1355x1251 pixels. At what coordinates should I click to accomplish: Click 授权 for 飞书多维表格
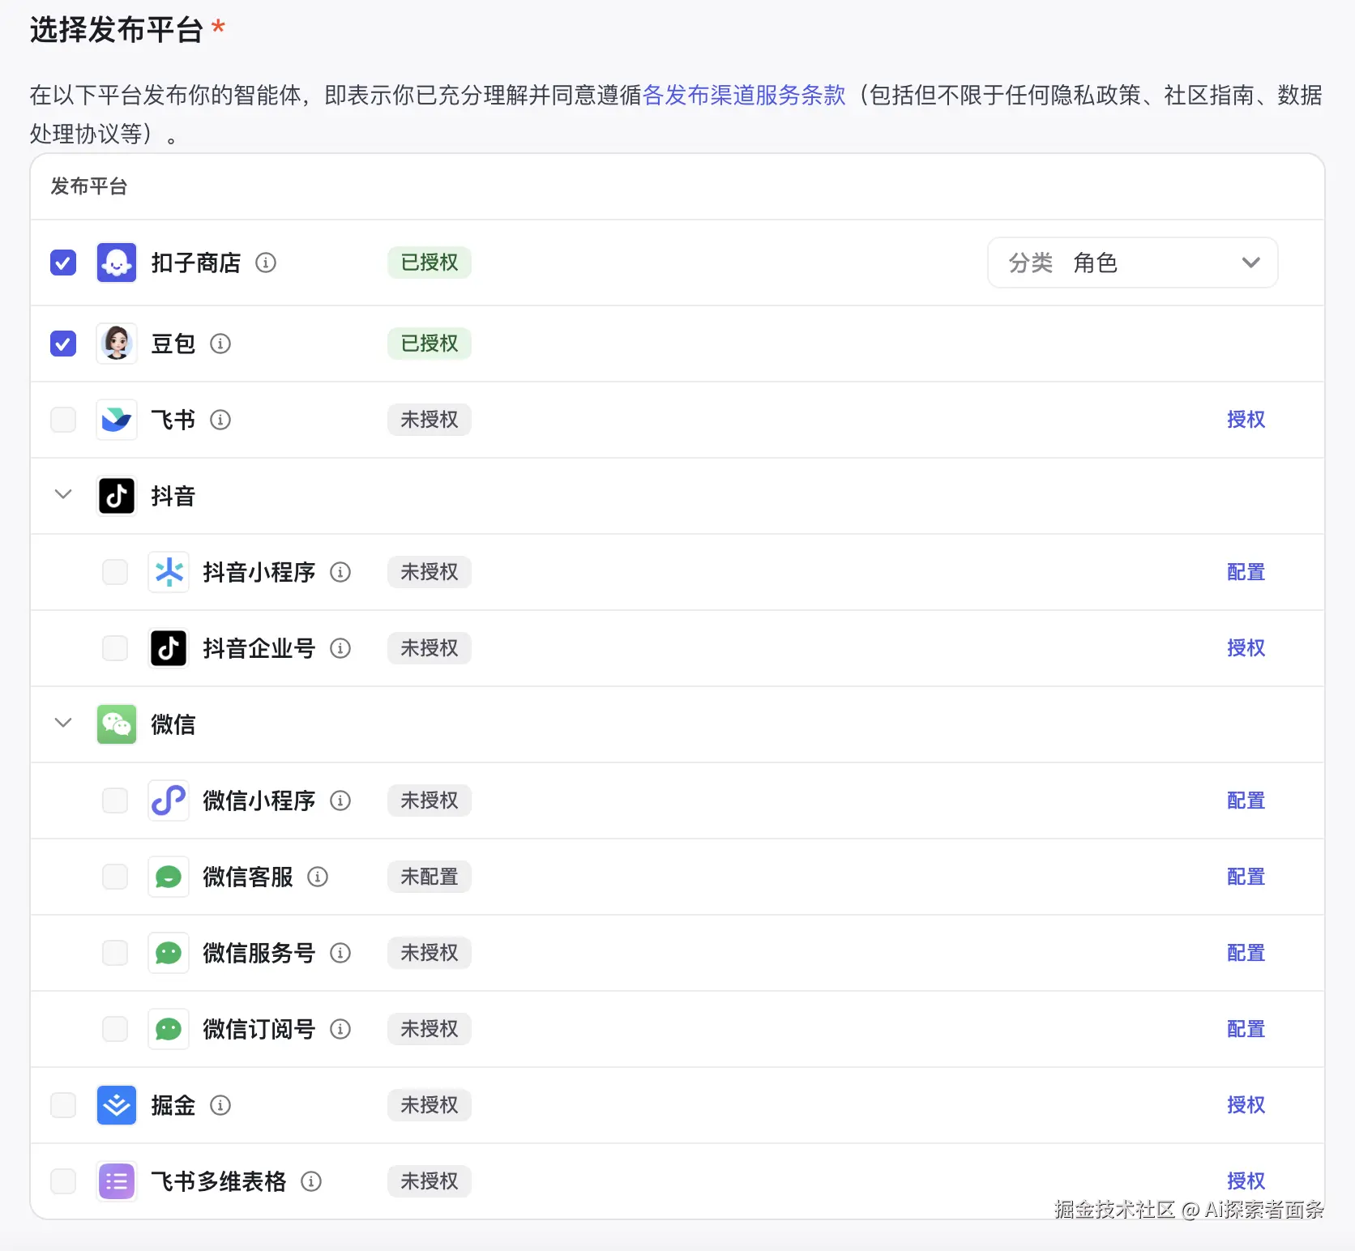coord(1246,1181)
